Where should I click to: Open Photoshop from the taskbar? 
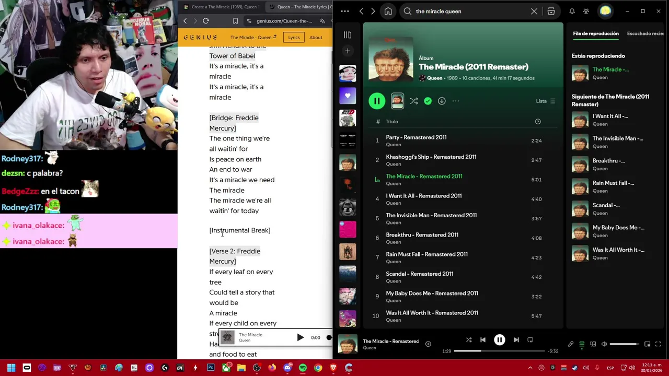point(211,368)
